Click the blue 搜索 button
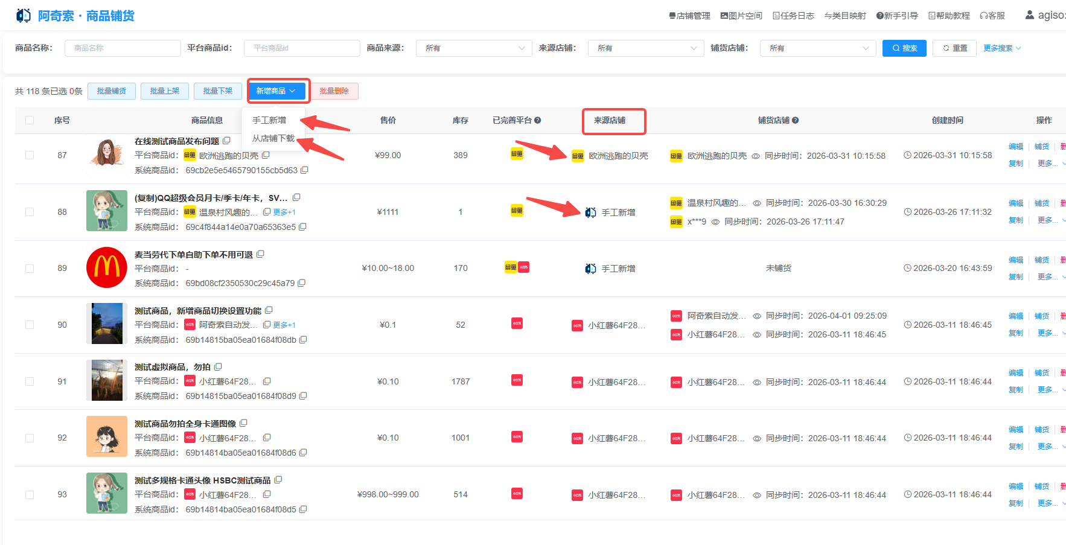This screenshot has height=545, width=1066. (904, 48)
